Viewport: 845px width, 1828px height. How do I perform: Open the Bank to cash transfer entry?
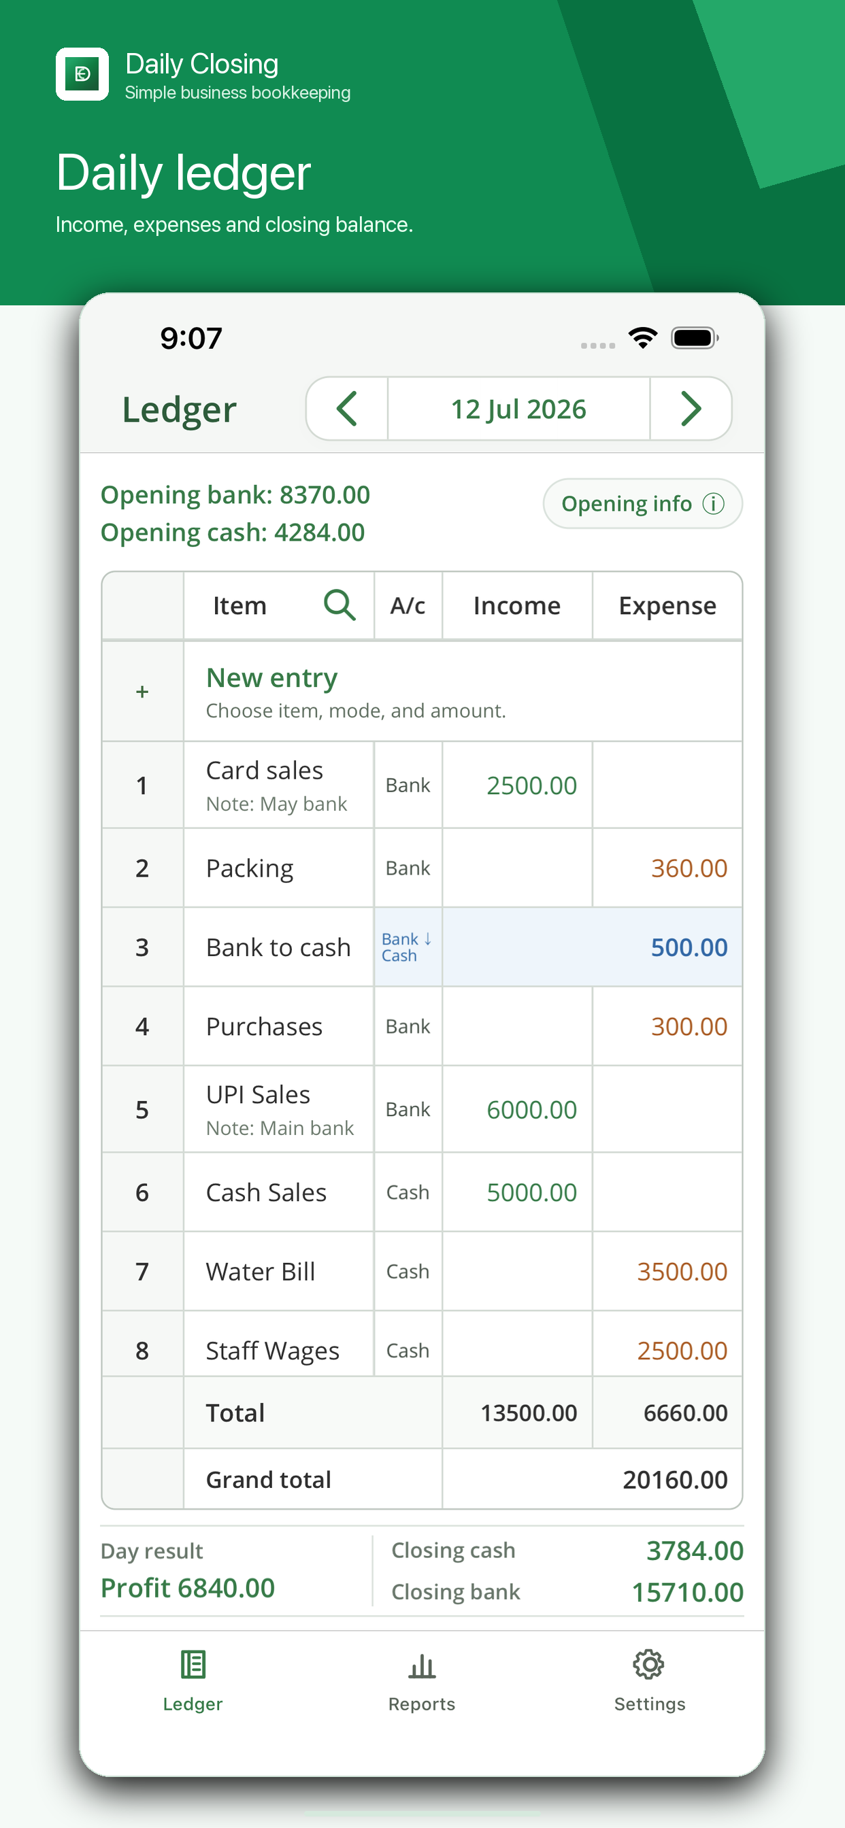click(x=422, y=947)
